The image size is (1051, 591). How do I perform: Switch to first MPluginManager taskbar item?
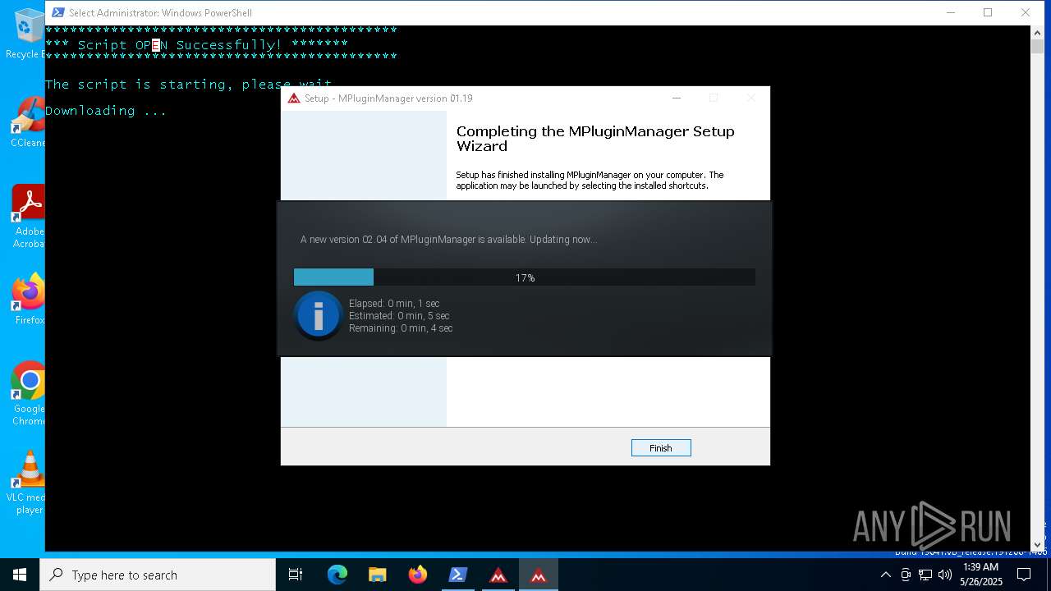tap(498, 575)
